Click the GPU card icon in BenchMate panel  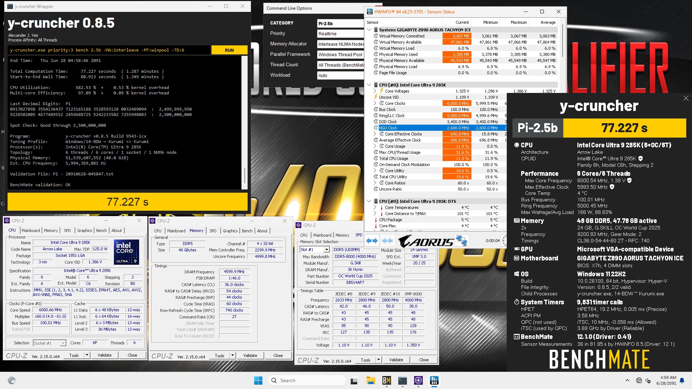[x=516, y=249]
